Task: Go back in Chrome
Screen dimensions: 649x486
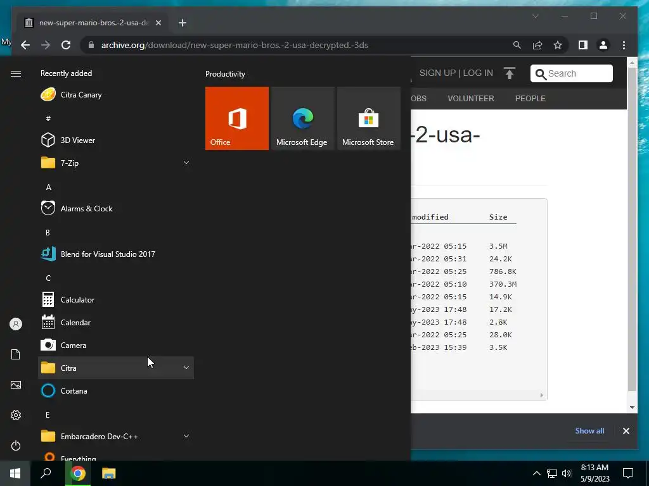Action: [x=25, y=45]
